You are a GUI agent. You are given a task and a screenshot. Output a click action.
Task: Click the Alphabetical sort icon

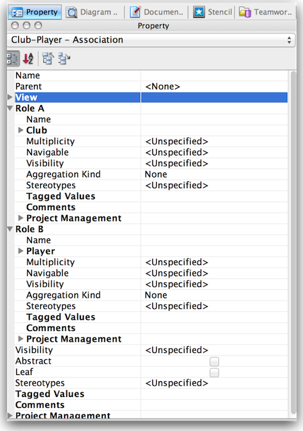point(28,59)
